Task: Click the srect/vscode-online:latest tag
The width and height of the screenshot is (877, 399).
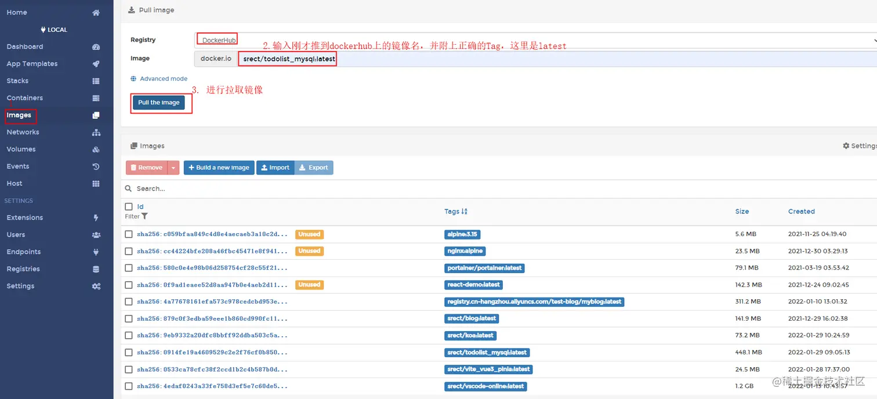Action: coord(486,386)
